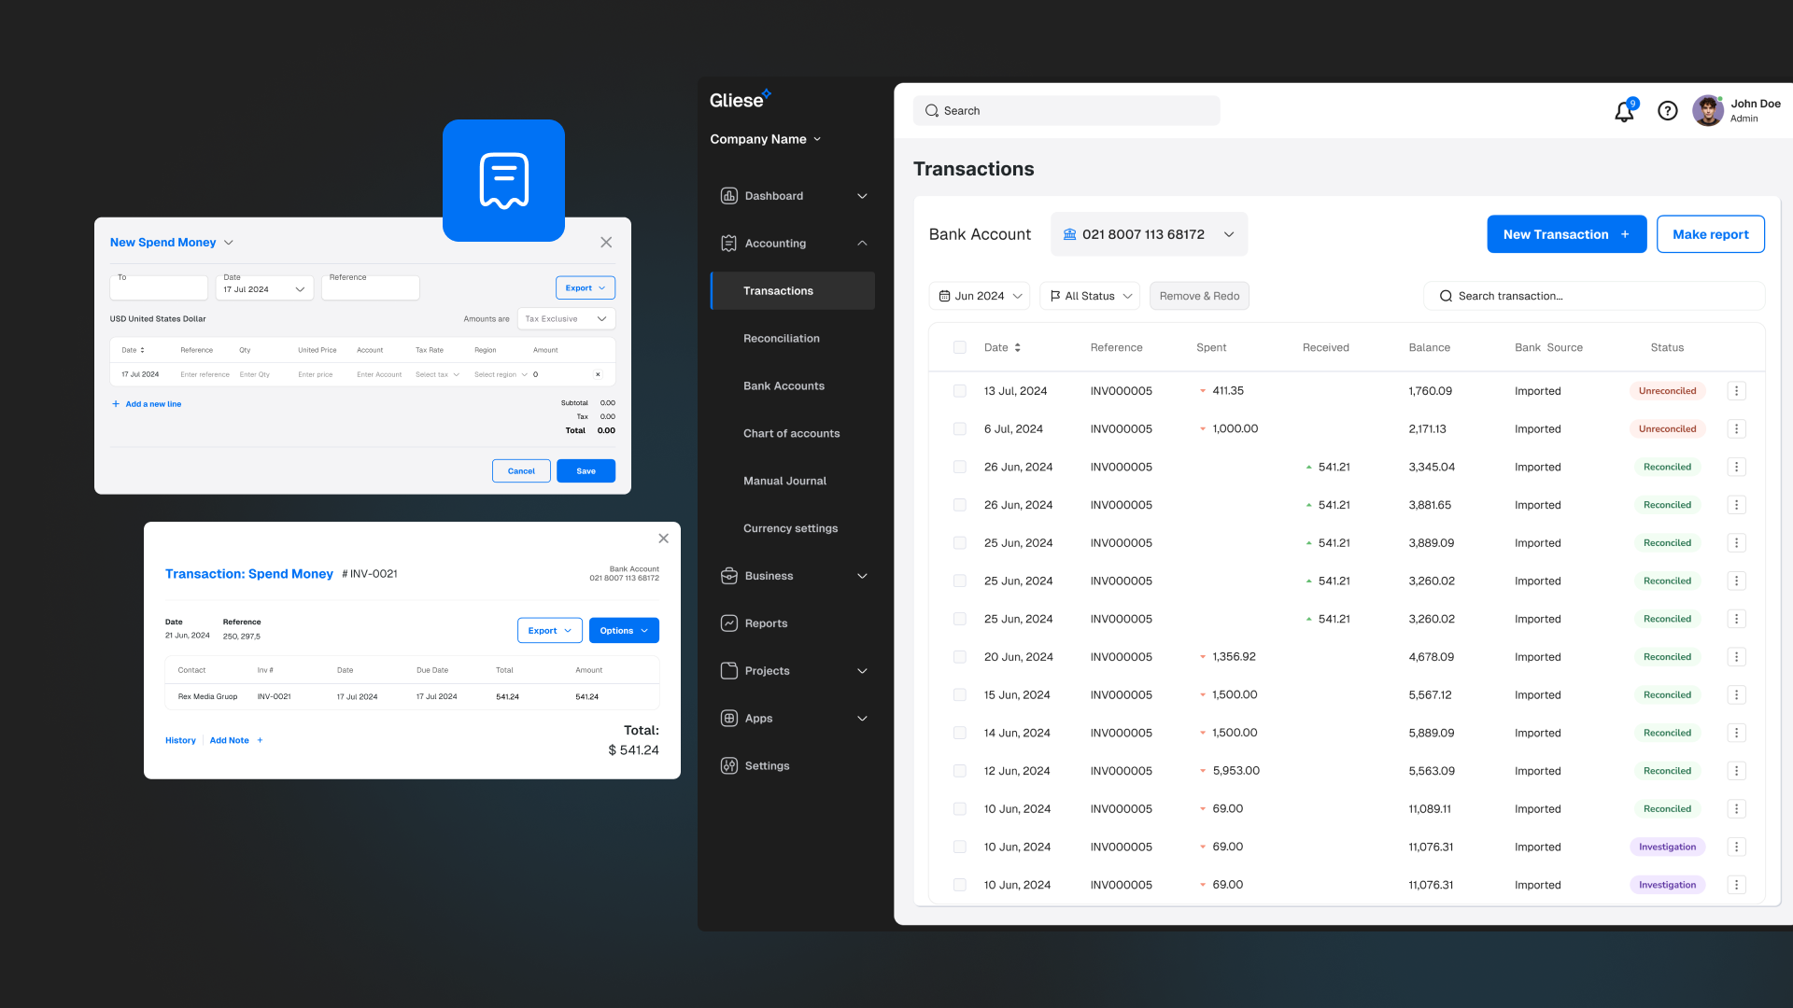Screen dimensions: 1793x1008
Task: Open the help question mark icon
Action: [x=1668, y=111]
